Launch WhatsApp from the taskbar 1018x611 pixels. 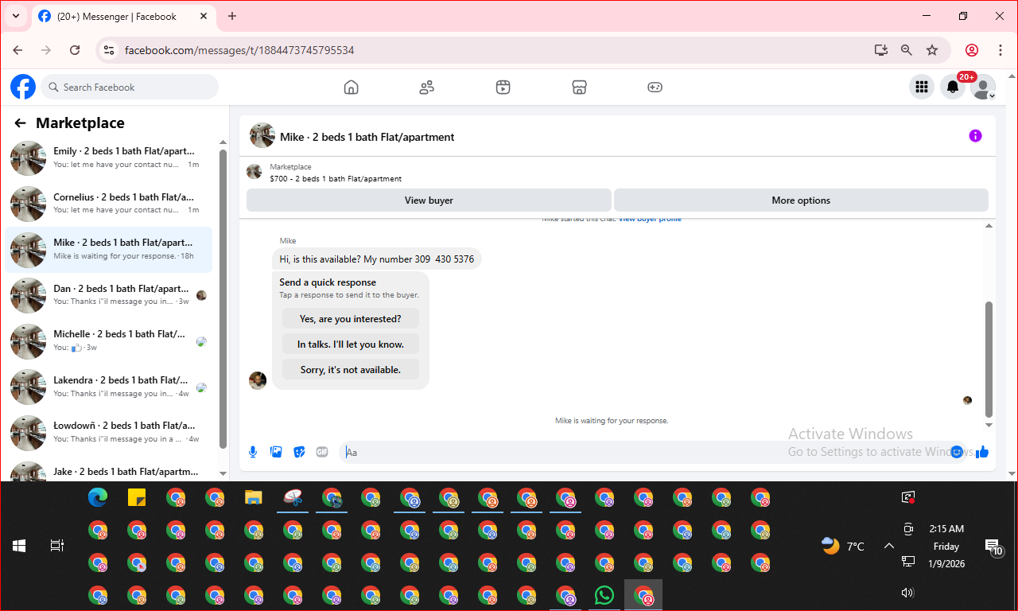pyautogui.click(x=604, y=595)
